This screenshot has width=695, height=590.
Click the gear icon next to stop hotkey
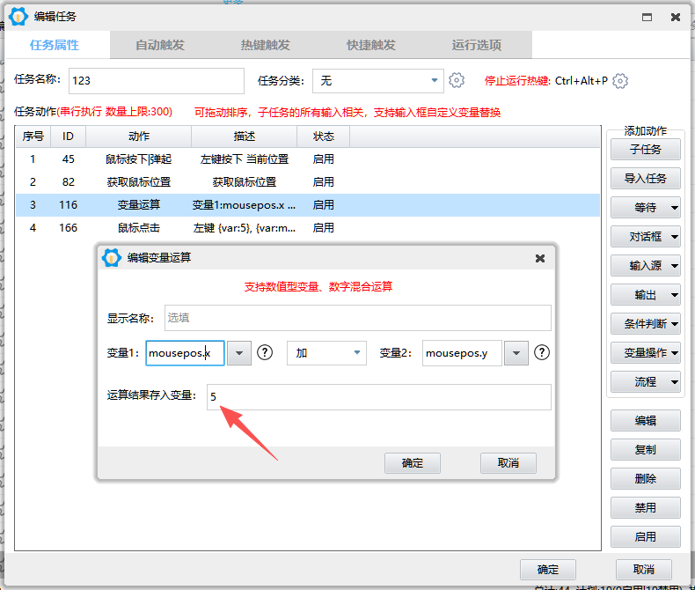pos(620,80)
